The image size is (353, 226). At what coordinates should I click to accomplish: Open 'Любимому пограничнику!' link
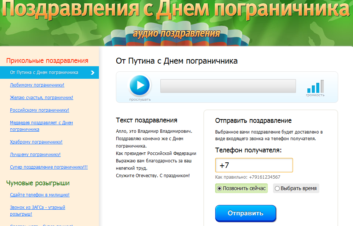[x=37, y=85]
